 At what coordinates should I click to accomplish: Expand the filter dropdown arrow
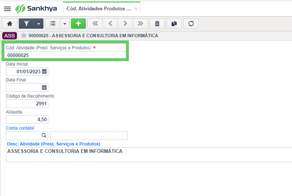pos(39,24)
